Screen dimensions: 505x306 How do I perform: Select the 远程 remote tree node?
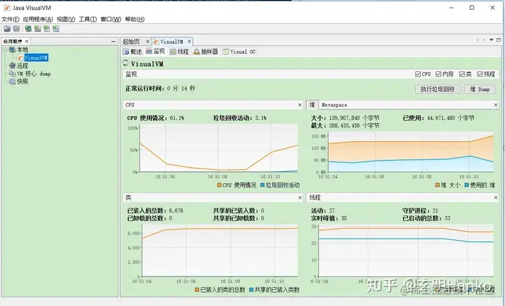(22, 65)
